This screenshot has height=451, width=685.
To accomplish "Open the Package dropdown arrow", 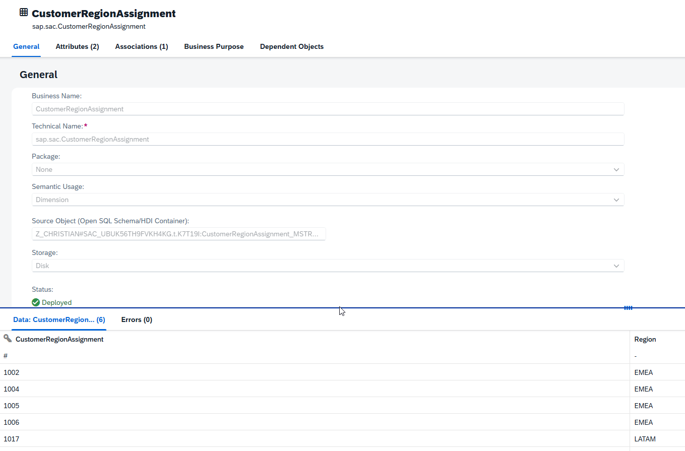I will (616, 170).
